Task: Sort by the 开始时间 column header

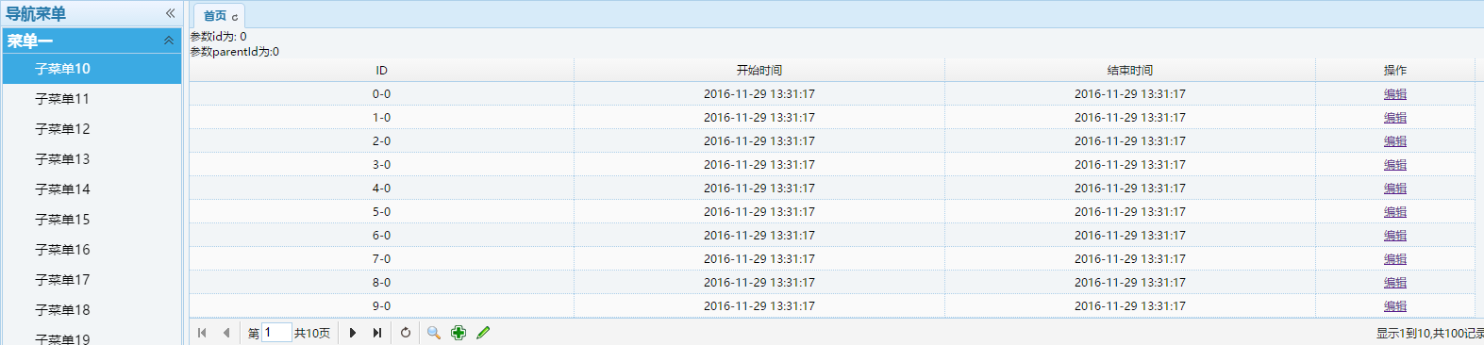Action: [x=759, y=71]
